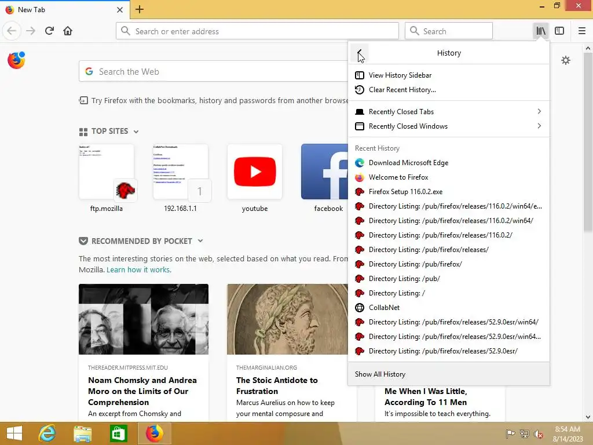
Task: Collapse the Top Sites section chevron
Action: [x=136, y=132]
